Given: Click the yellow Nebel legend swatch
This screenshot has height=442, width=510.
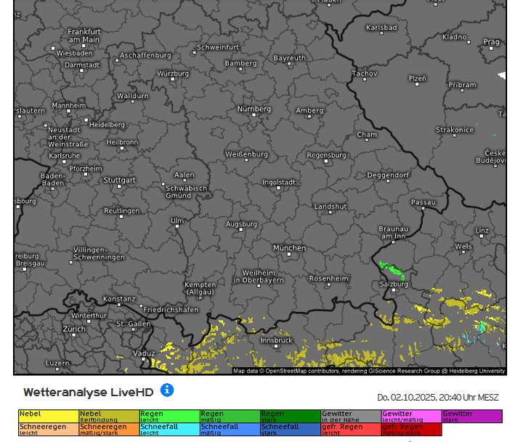Looking at the screenshot, I should [x=48, y=416].
